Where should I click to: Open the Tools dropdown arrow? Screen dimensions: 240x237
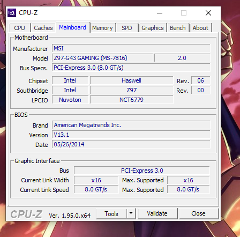(131, 213)
